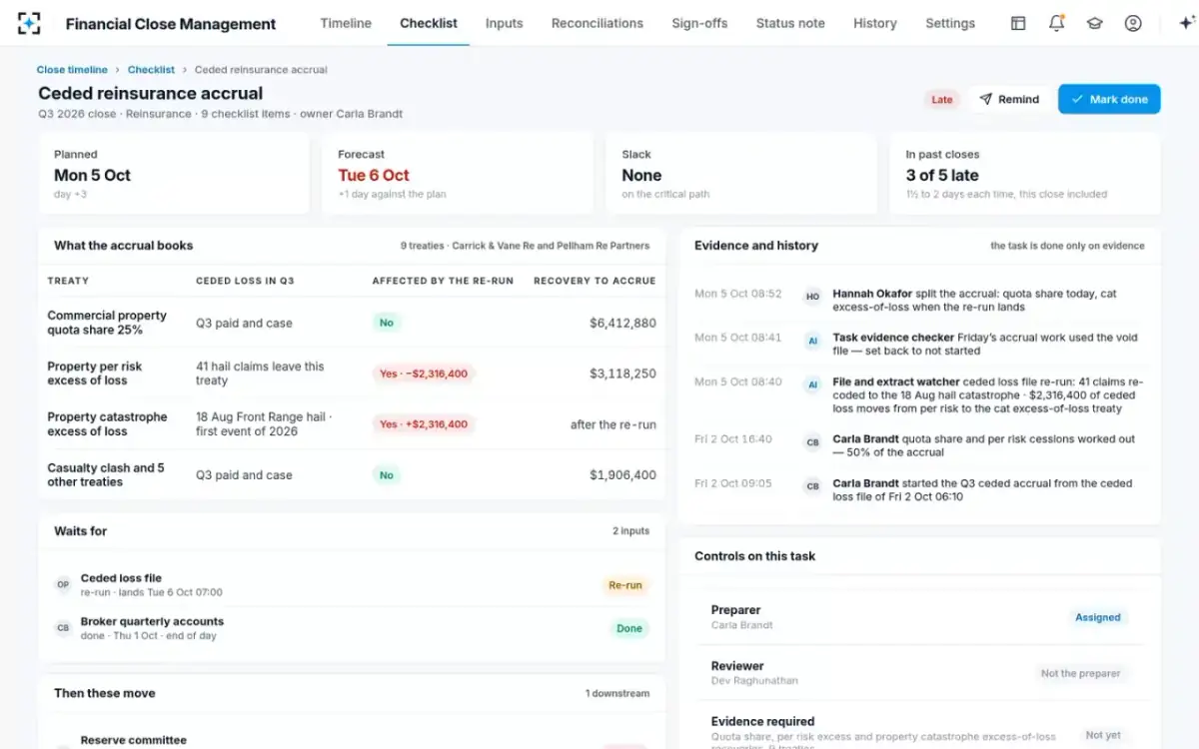Go to the Reconciliations tab

click(x=598, y=23)
